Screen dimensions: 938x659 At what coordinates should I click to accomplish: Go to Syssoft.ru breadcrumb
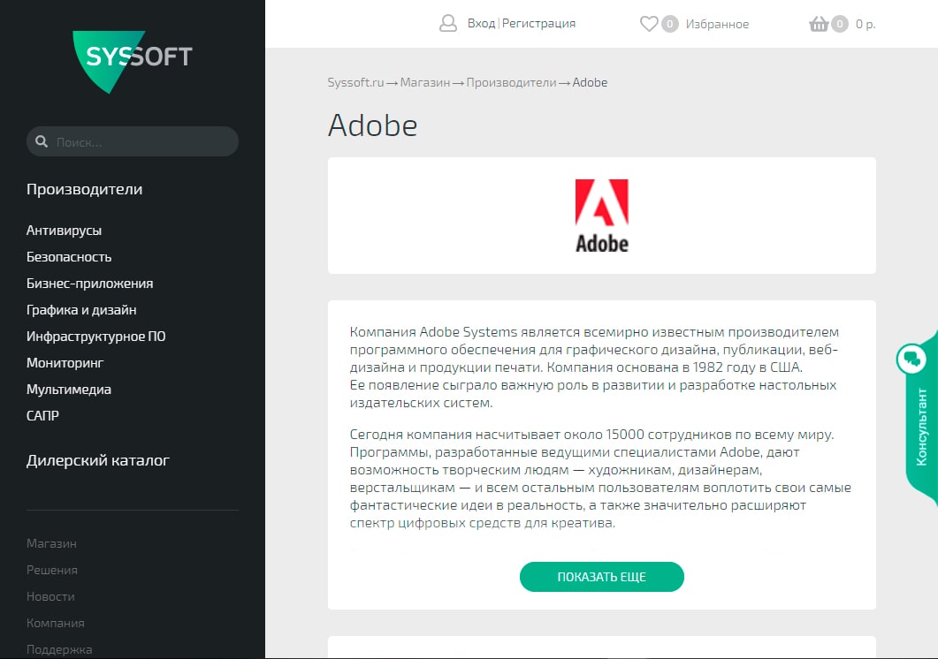pyautogui.click(x=355, y=82)
